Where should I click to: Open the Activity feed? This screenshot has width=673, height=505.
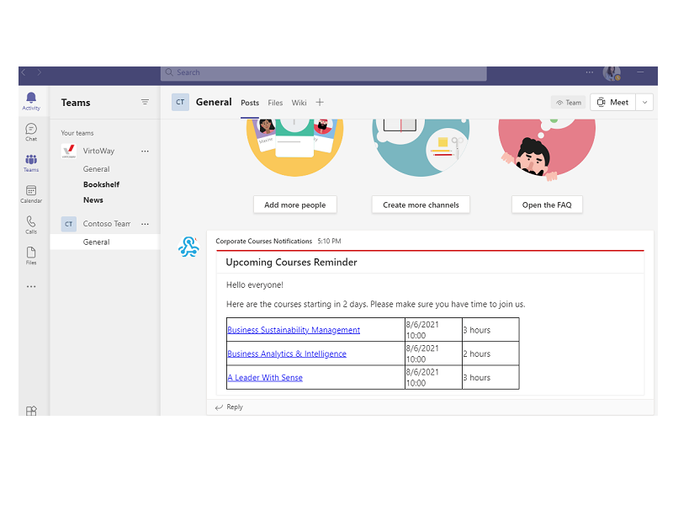(31, 103)
